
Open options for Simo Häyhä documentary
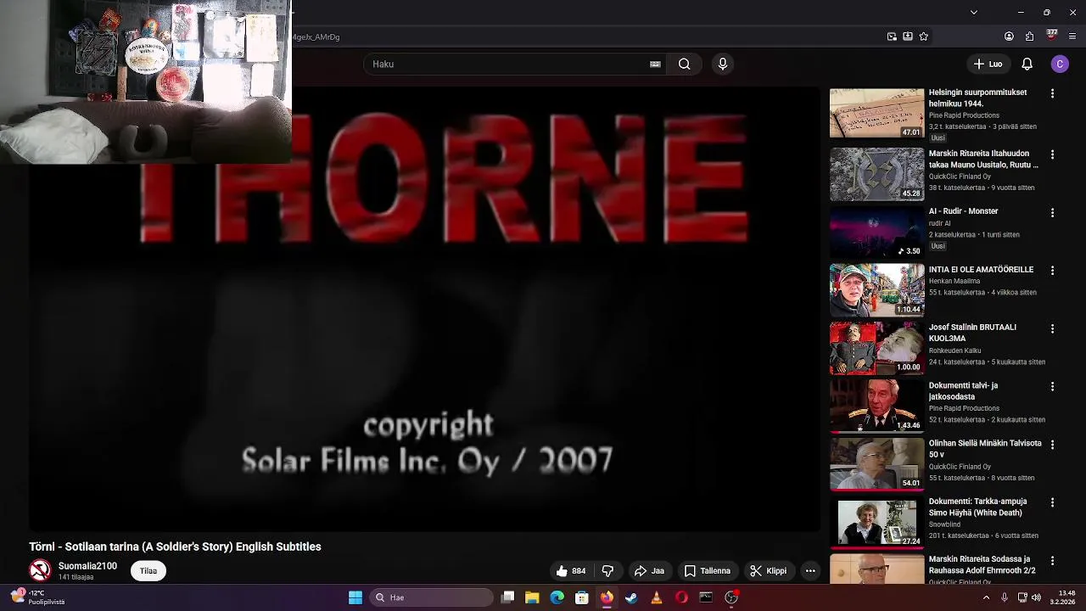point(1052,502)
